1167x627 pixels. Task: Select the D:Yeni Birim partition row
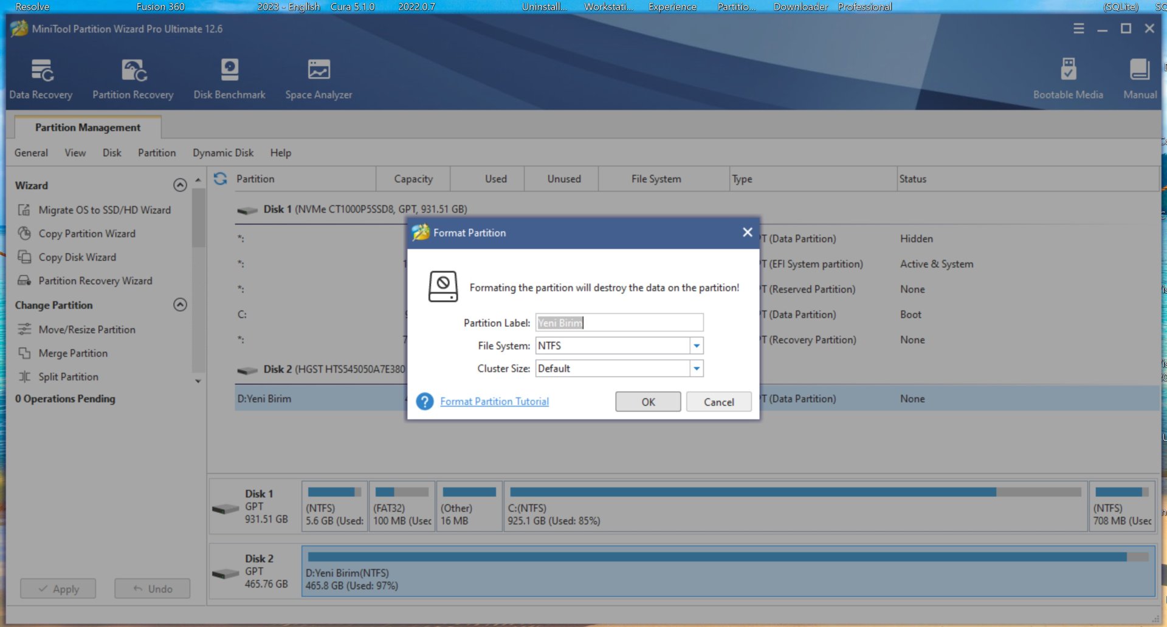coord(697,399)
